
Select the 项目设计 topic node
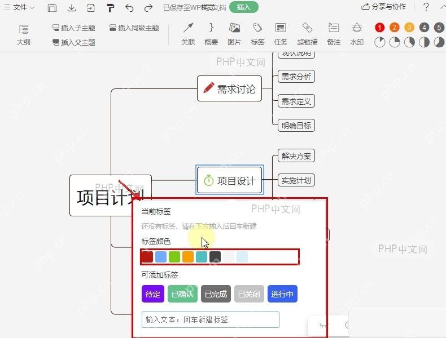(x=229, y=180)
